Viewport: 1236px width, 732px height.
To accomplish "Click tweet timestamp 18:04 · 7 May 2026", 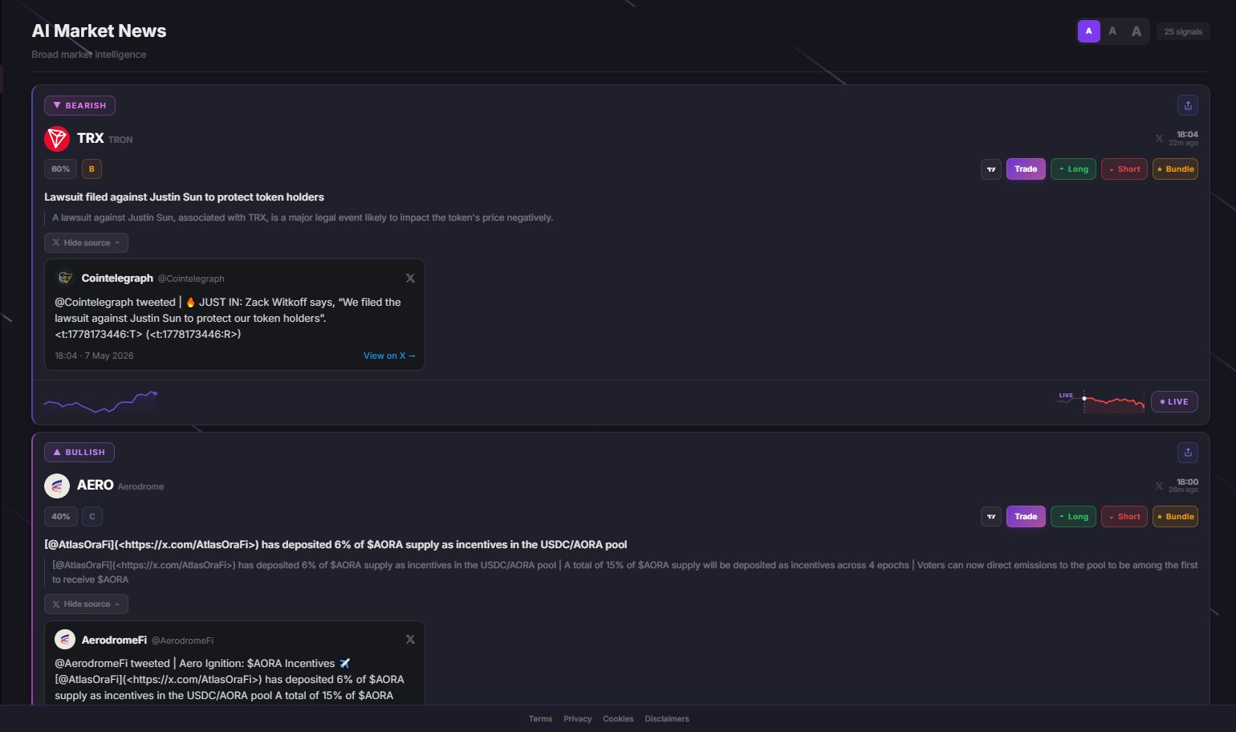I will [94, 356].
